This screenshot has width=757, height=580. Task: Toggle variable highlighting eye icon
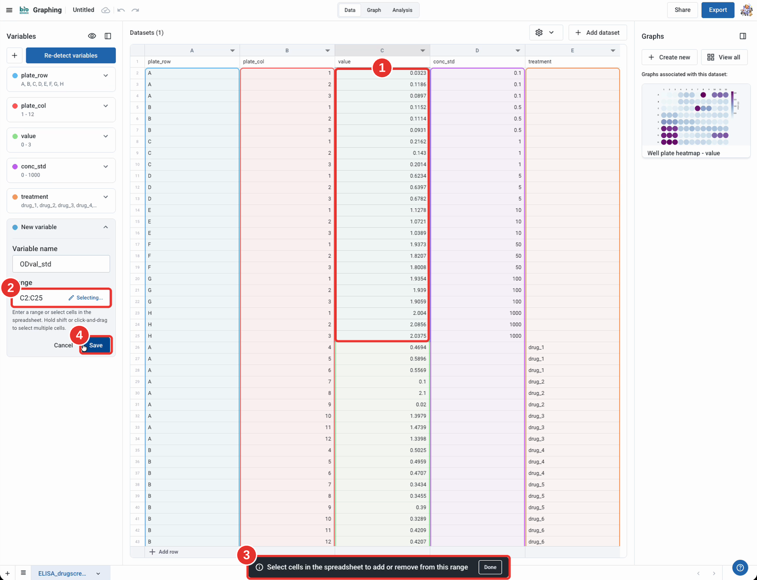pos(92,36)
